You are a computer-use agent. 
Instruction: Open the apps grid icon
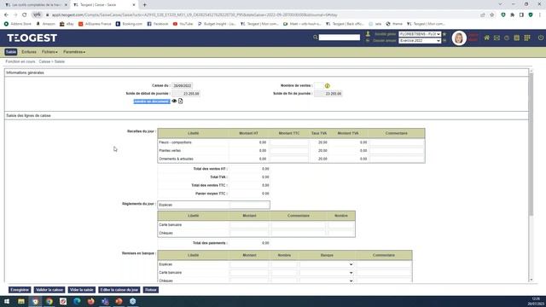click(527, 38)
